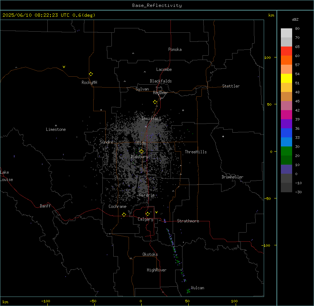The height and width of the screenshot is (306, 314).
Task: Click the ThreeHills label
Action: pyautogui.click(x=196, y=152)
